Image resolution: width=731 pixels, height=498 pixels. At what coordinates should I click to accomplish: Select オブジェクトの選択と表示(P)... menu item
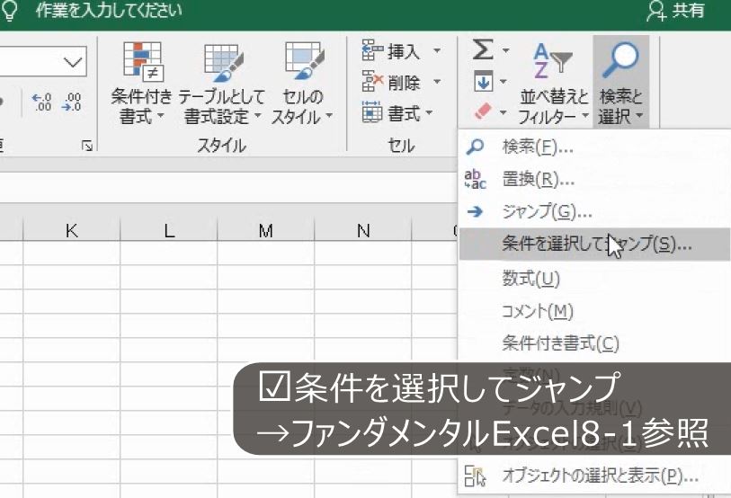[x=594, y=476]
